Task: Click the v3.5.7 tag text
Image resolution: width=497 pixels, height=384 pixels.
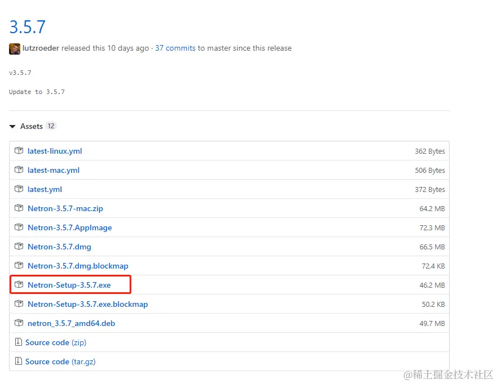Action: 20,73
